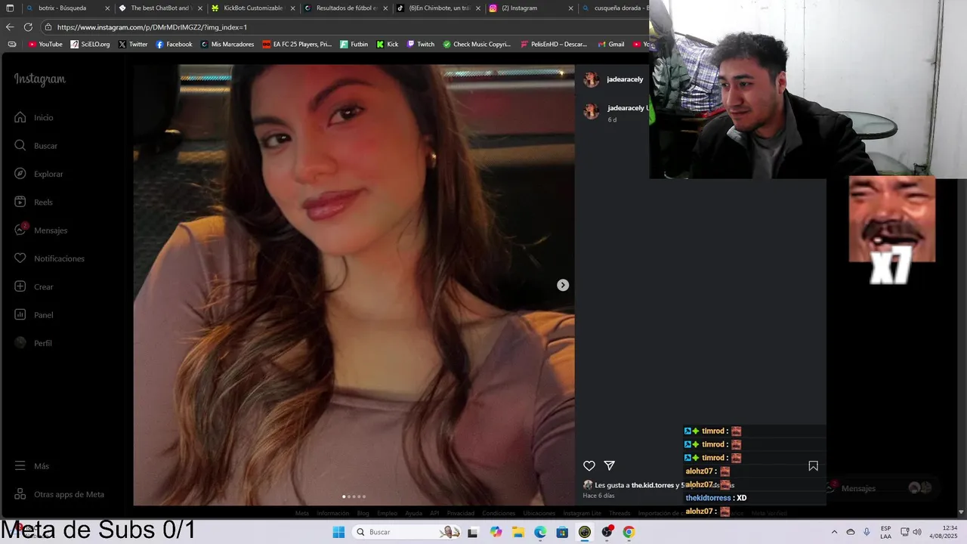967x544 pixels.
Task: Go to Perfil in the sidebar
Action: pos(33,343)
